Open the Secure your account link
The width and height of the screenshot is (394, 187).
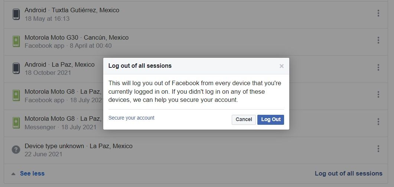tap(131, 118)
